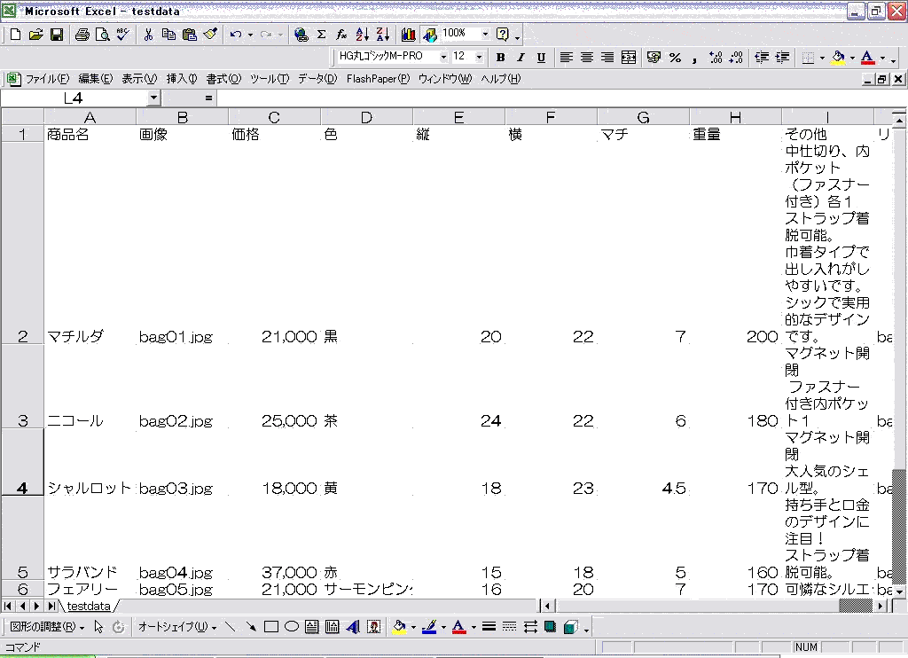Apply red font color swatch

[x=867, y=58]
